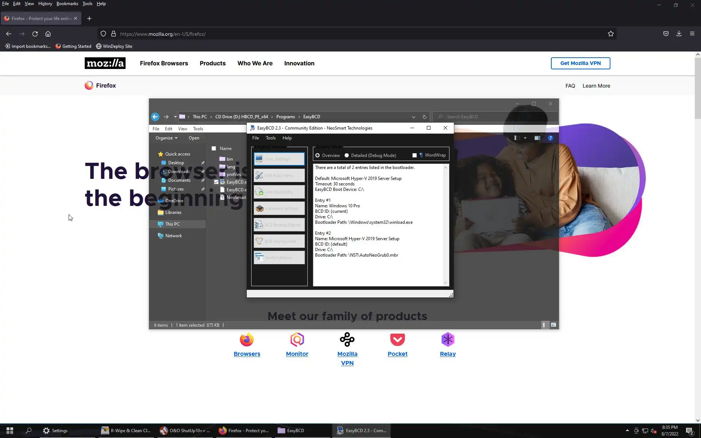Open O&O ShutUp10++ from the taskbar
The image size is (701, 438).
(185, 431)
